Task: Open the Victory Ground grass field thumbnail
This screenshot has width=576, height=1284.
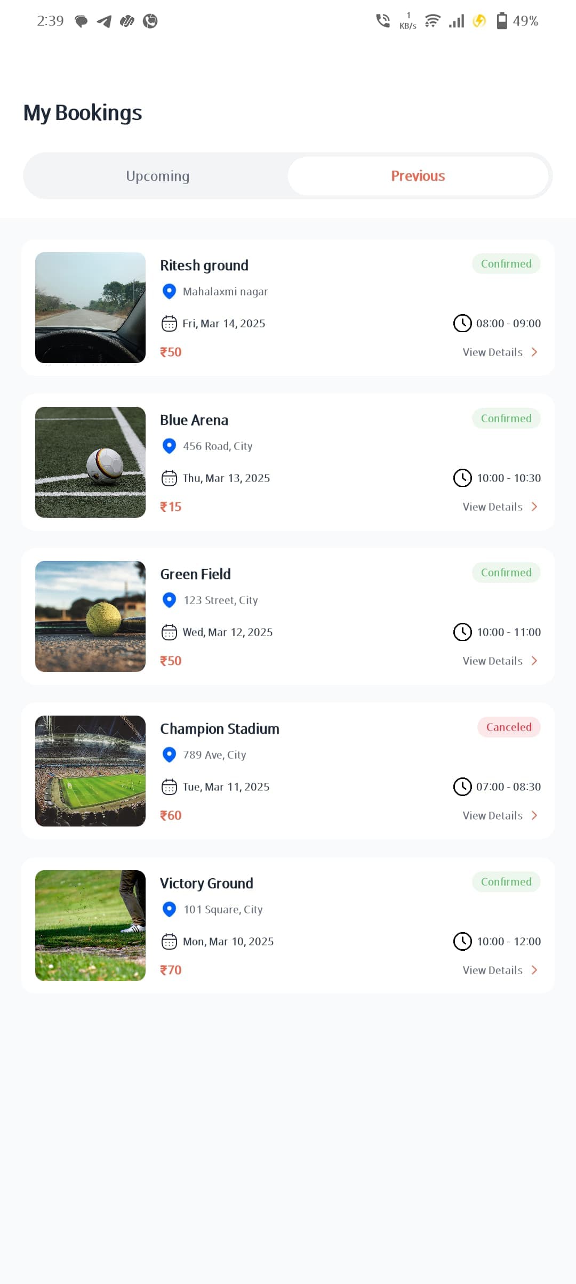Action: (x=90, y=926)
